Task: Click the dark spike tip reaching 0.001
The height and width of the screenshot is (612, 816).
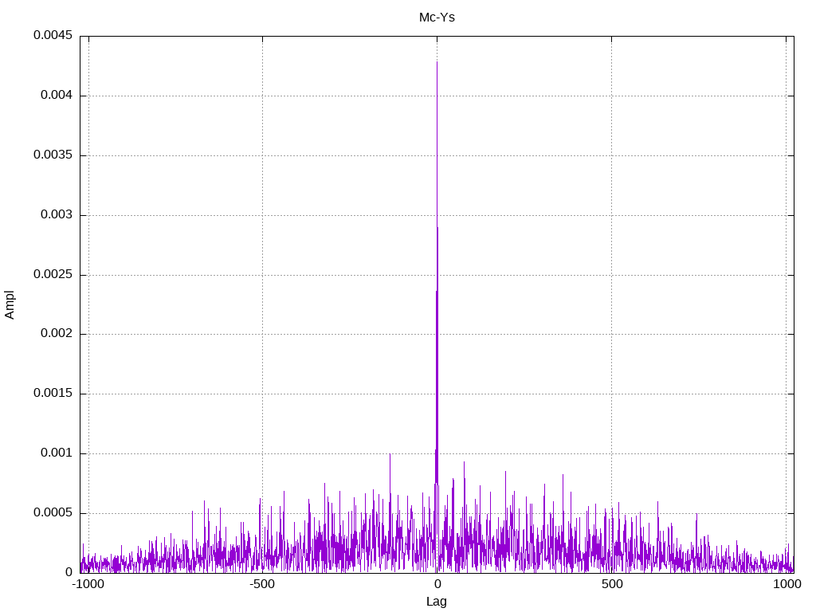Action: (x=390, y=454)
